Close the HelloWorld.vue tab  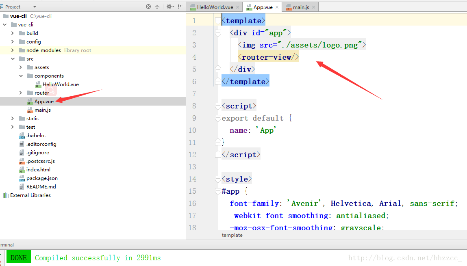[x=237, y=7]
